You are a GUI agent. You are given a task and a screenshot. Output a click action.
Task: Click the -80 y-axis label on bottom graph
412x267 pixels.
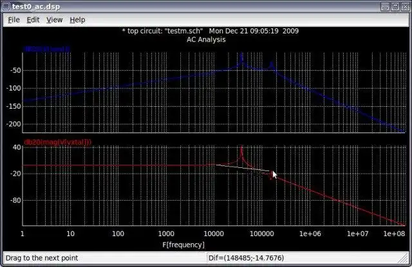[x=15, y=200]
